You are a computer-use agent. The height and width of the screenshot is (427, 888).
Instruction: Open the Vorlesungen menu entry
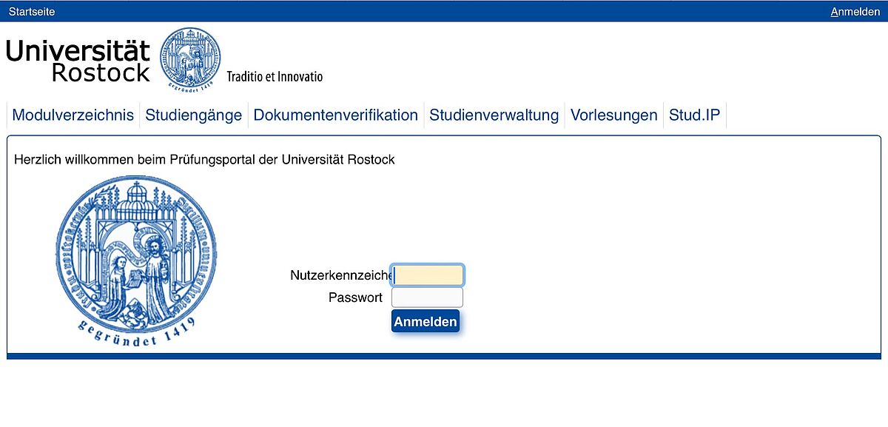point(614,115)
